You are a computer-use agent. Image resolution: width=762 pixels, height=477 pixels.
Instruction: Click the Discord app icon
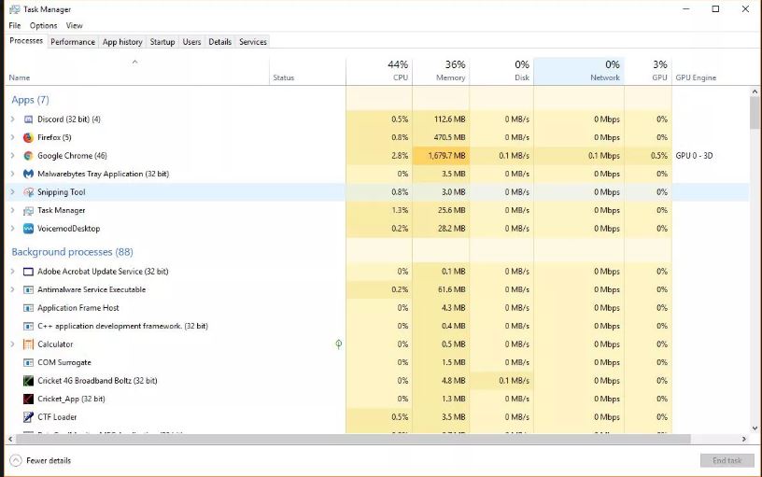click(28, 119)
